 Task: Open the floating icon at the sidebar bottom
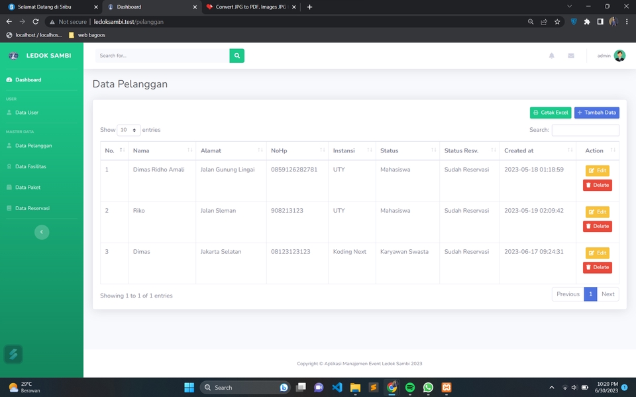pos(13,354)
